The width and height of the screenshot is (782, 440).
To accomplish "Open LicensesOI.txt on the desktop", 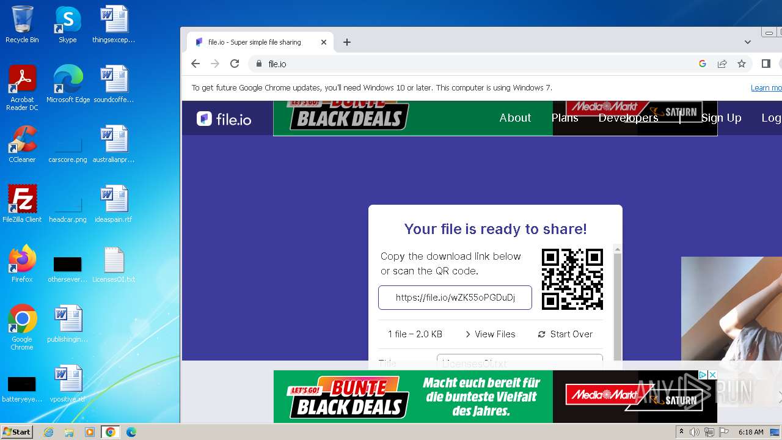I will (x=114, y=264).
